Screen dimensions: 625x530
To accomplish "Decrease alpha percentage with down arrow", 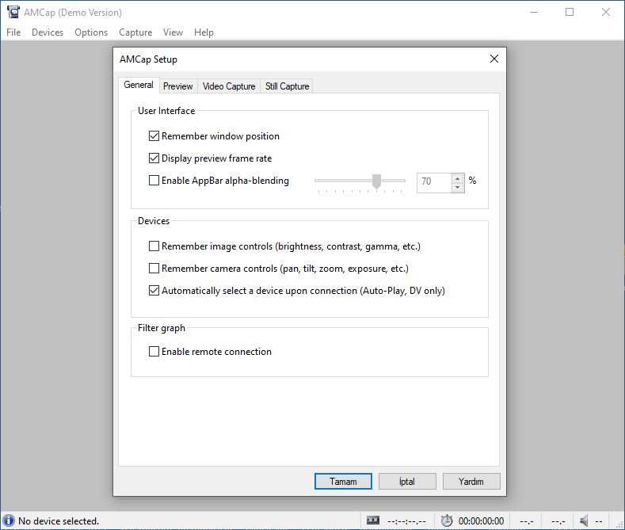I will 458,187.
